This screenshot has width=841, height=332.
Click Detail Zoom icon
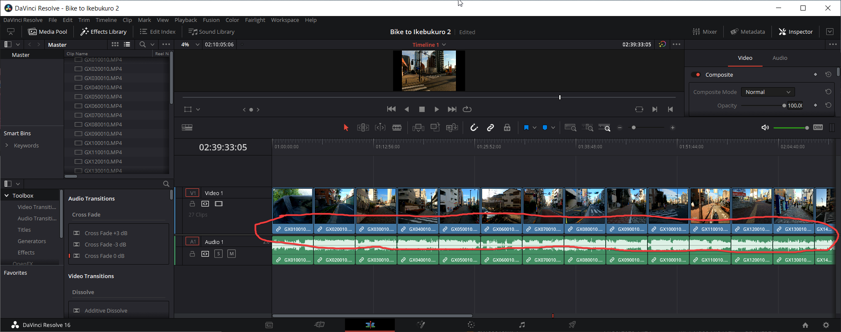(588, 128)
